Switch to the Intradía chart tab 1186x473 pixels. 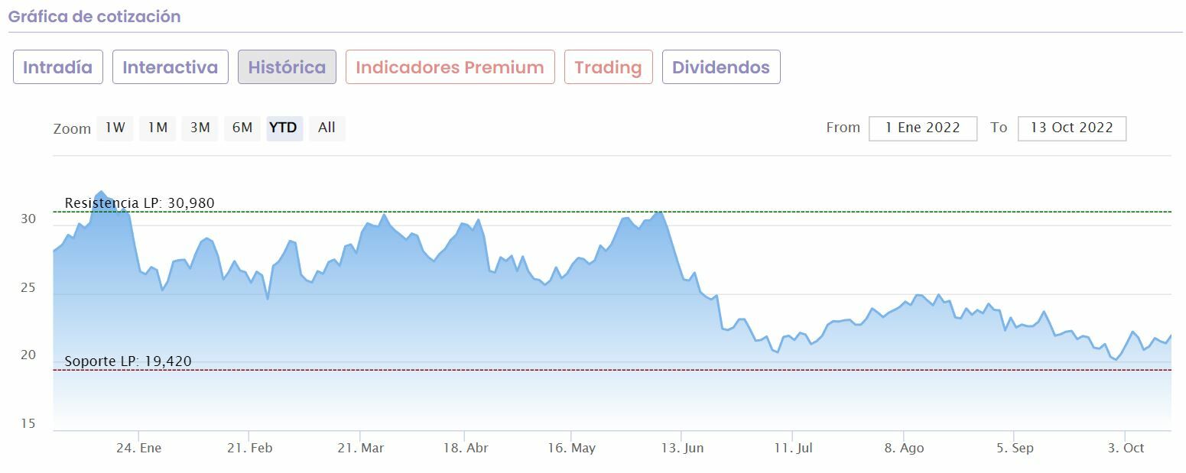pos(57,67)
